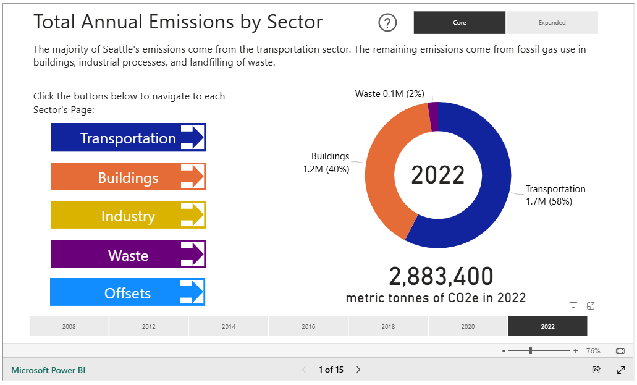
Task: Click fit to page icon
Action: pyautogui.click(x=620, y=350)
